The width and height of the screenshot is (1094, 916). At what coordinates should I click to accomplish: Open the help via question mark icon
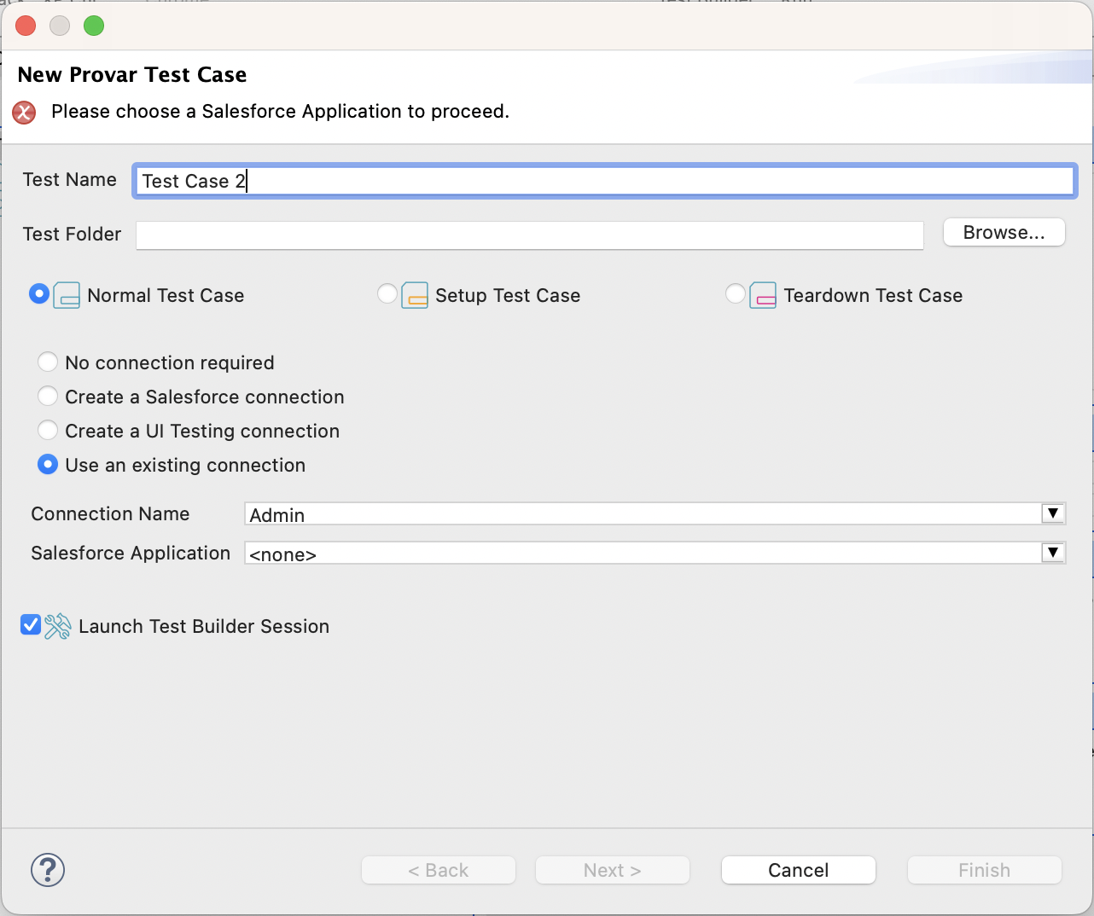(47, 870)
